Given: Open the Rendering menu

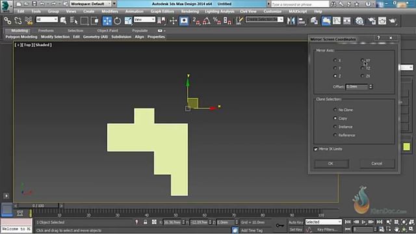Looking at the screenshot, I should coord(190,12).
